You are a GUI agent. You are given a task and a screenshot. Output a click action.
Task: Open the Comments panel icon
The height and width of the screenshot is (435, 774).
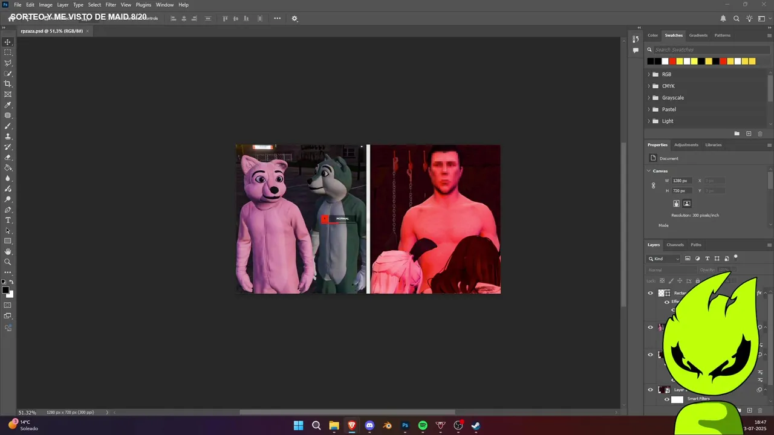pos(636,51)
